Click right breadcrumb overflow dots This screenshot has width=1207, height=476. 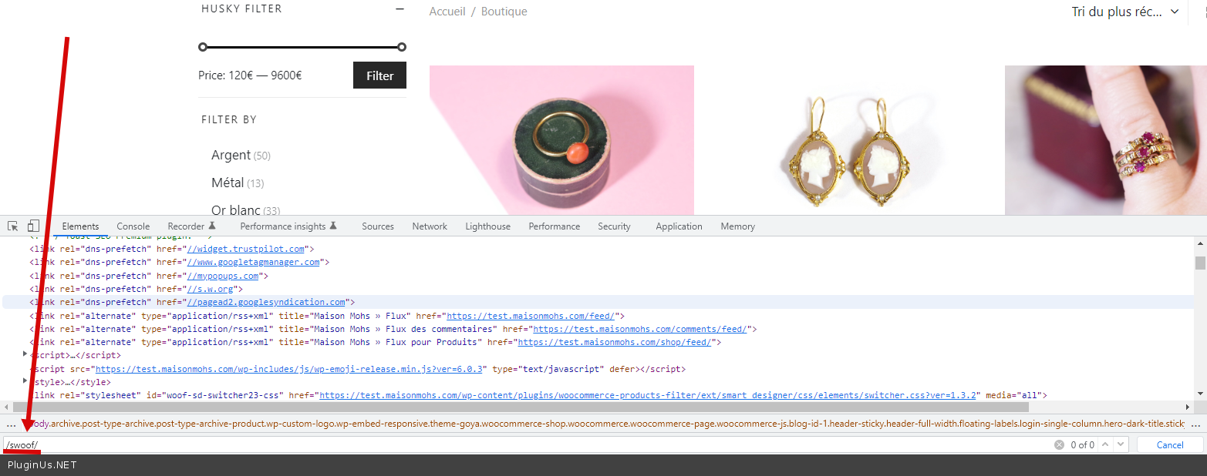click(x=1195, y=424)
